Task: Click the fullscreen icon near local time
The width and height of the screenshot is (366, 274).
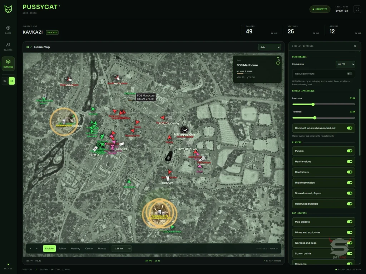Action: pos(357,9)
